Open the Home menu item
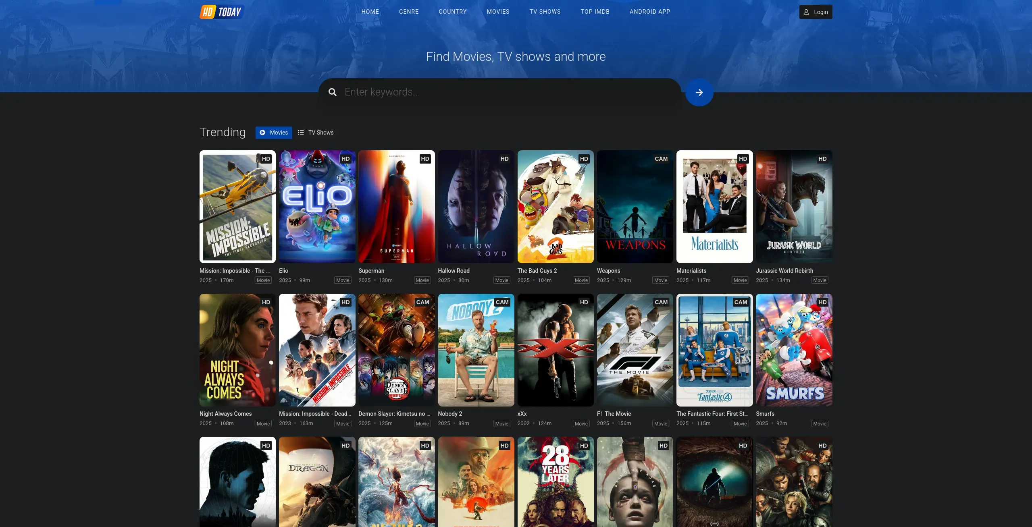The image size is (1032, 527). [x=370, y=12]
